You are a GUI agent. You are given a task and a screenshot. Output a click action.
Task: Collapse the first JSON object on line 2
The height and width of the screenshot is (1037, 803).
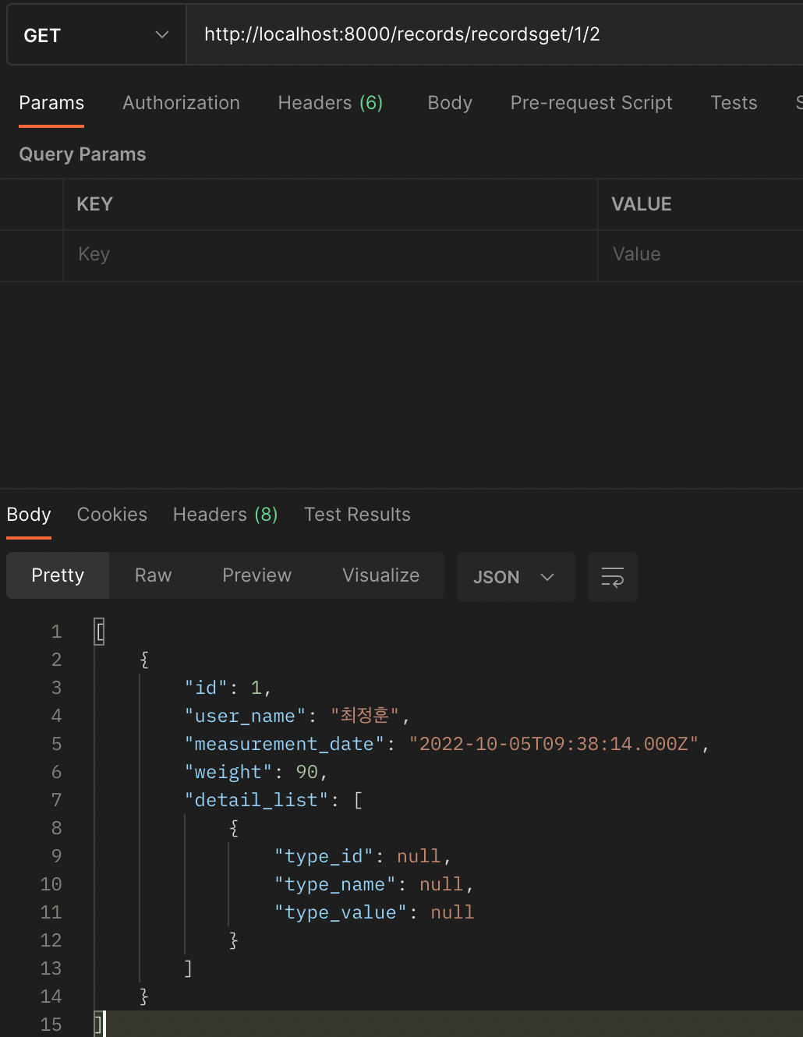144,659
